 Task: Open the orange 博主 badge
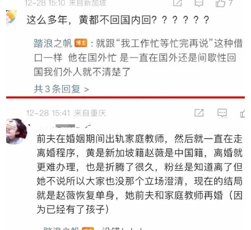[81, 43]
